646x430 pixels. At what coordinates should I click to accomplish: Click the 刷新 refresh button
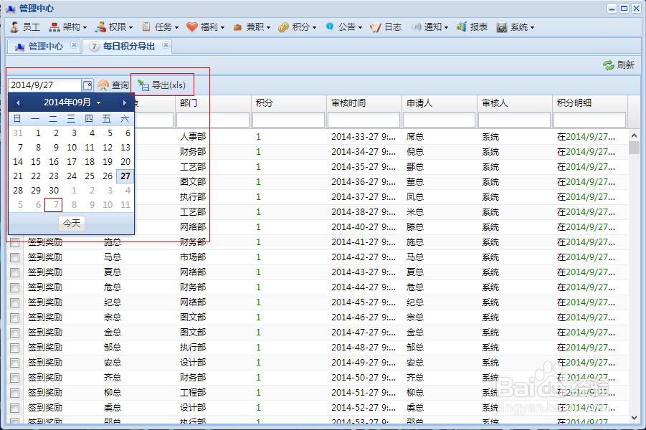pyautogui.click(x=619, y=65)
